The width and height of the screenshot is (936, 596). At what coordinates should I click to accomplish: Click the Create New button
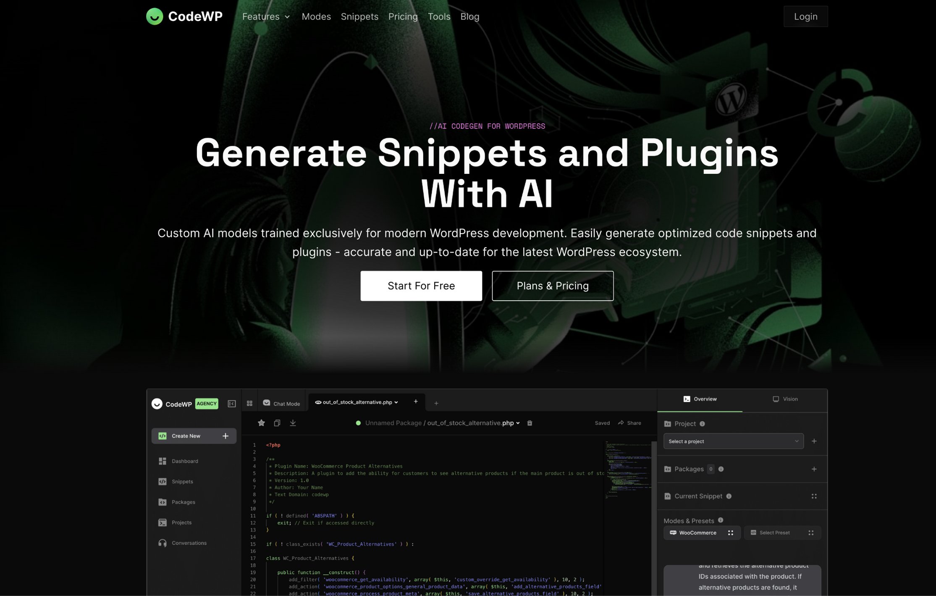click(194, 436)
